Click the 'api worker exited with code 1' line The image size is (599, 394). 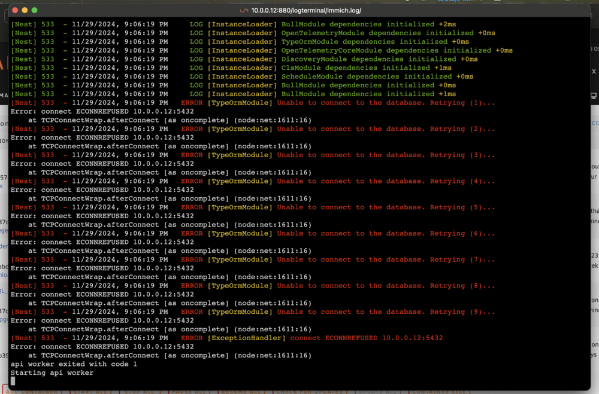pyautogui.click(x=74, y=364)
